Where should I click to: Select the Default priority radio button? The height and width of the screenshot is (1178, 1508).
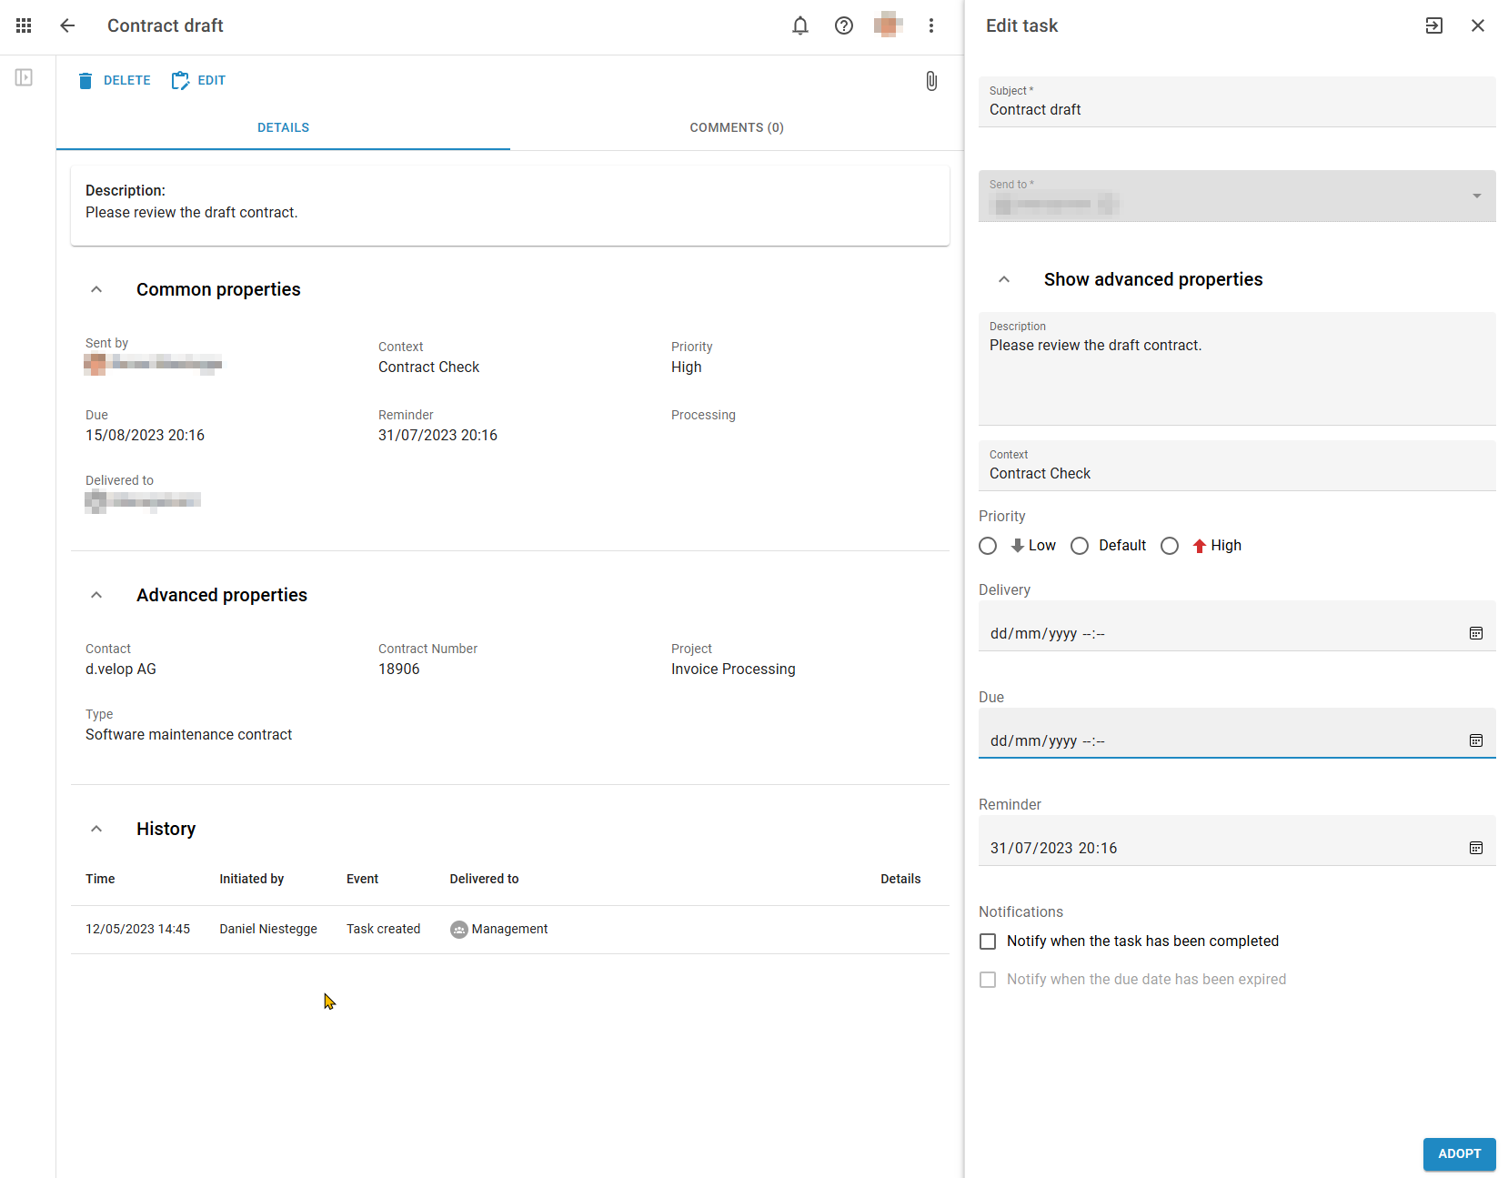point(1080,545)
